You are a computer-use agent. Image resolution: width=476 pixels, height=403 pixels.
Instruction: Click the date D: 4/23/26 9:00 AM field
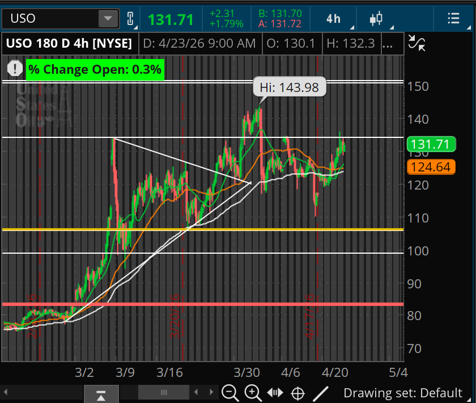pyautogui.click(x=199, y=44)
